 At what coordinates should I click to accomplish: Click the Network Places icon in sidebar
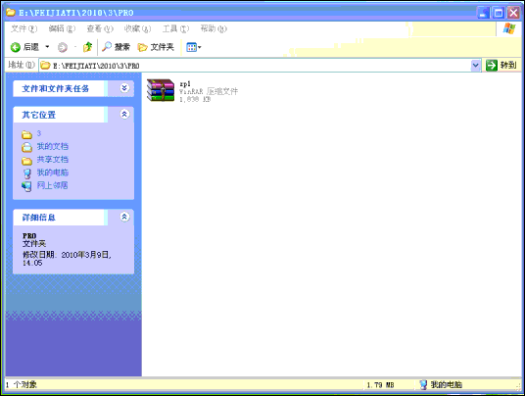[x=26, y=186]
